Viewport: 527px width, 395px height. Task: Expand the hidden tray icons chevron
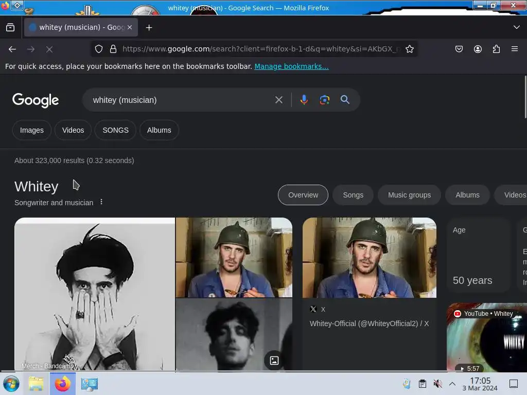[452, 384]
